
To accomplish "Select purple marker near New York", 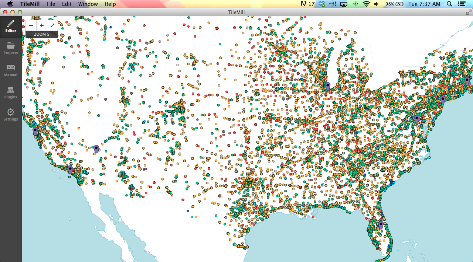I will pyautogui.click(x=443, y=99).
